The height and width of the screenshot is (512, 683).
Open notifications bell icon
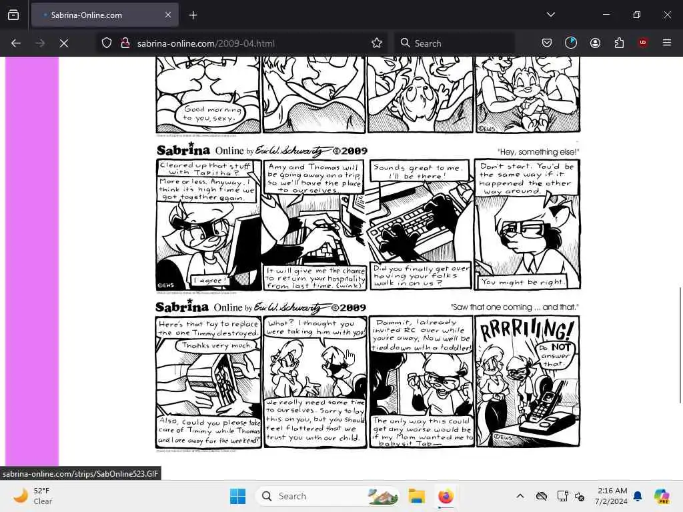pos(638,496)
